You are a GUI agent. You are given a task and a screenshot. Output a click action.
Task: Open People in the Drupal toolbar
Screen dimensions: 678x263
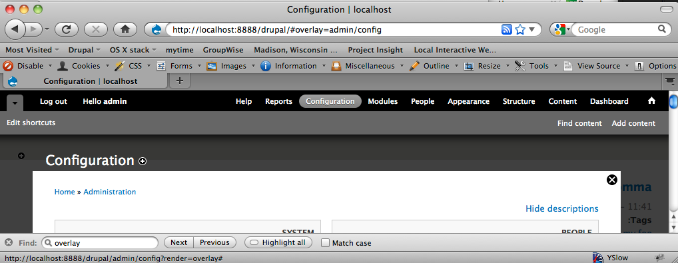click(x=422, y=101)
